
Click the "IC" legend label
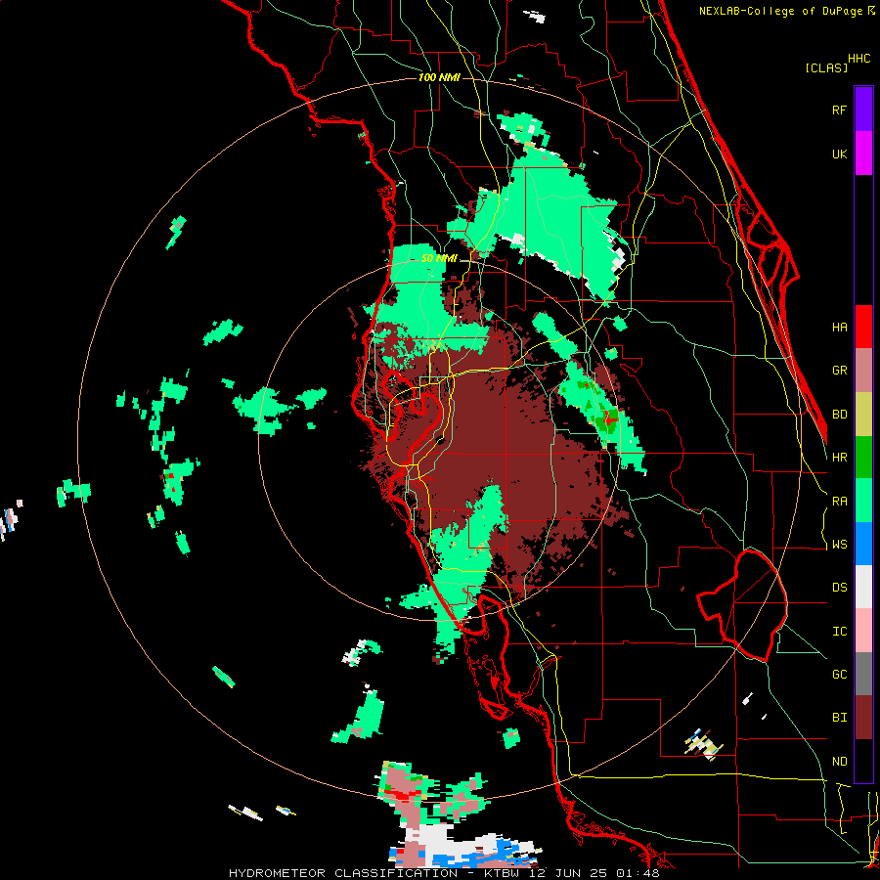click(839, 632)
